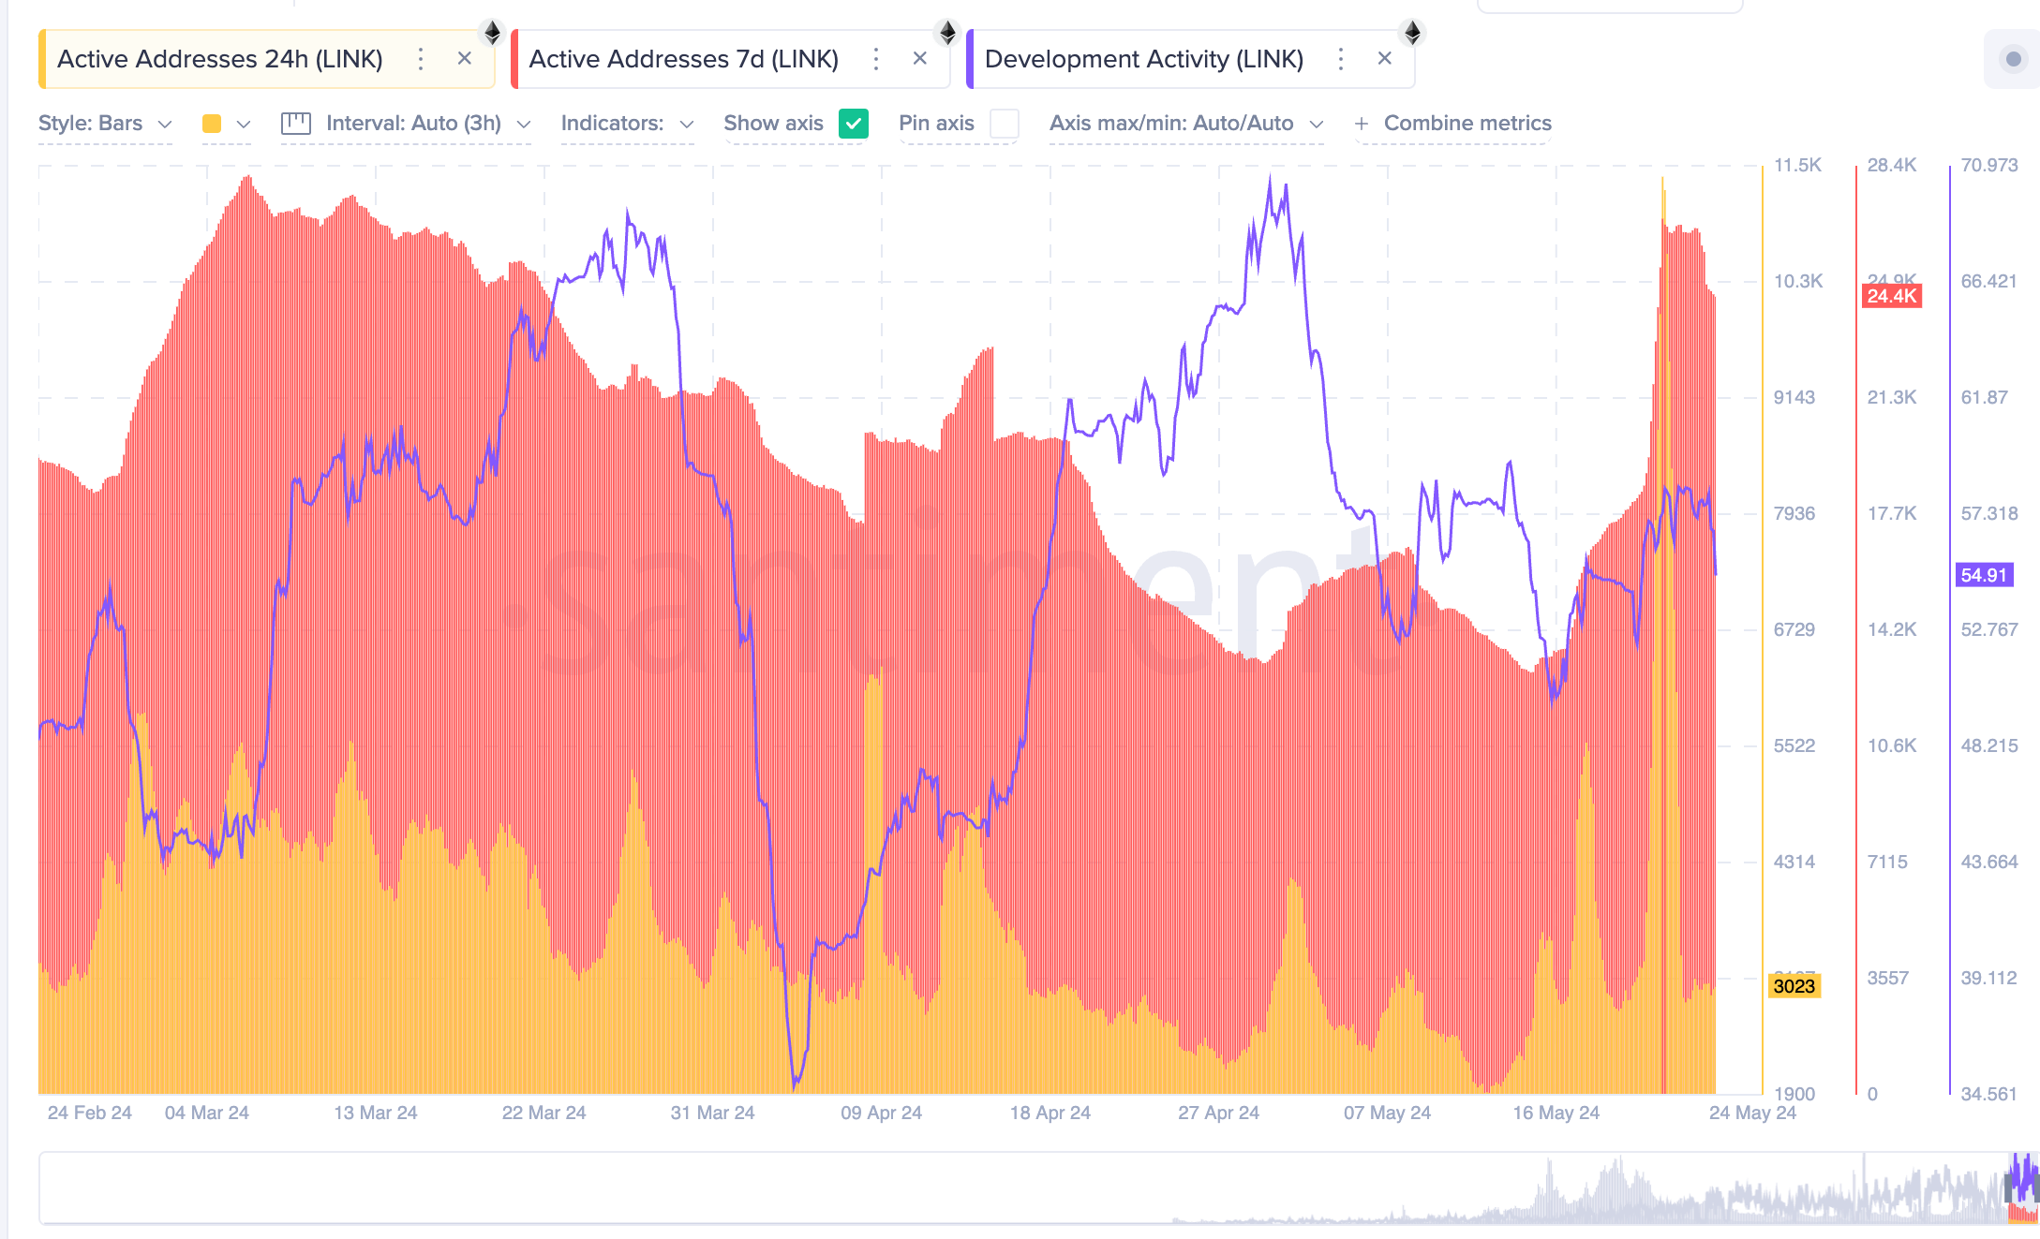The width and height of the screenshot is (2040, 1239).
Task: Expand the color picker chevron
Action: point(244,124)
